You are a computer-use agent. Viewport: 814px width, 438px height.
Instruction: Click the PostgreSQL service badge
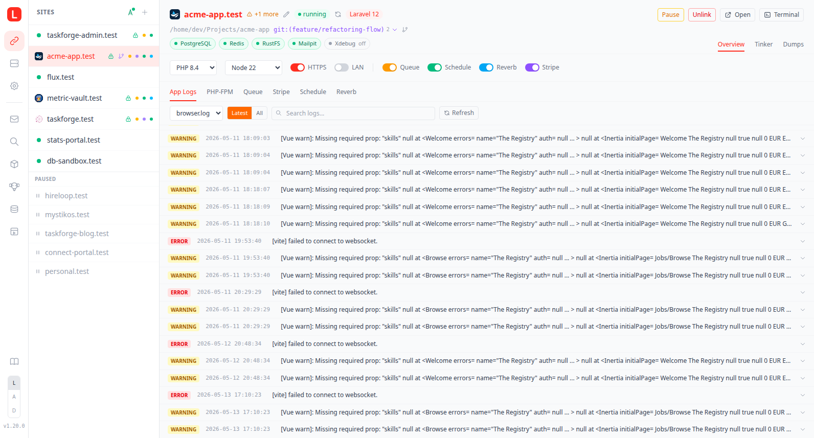point(193,43)
